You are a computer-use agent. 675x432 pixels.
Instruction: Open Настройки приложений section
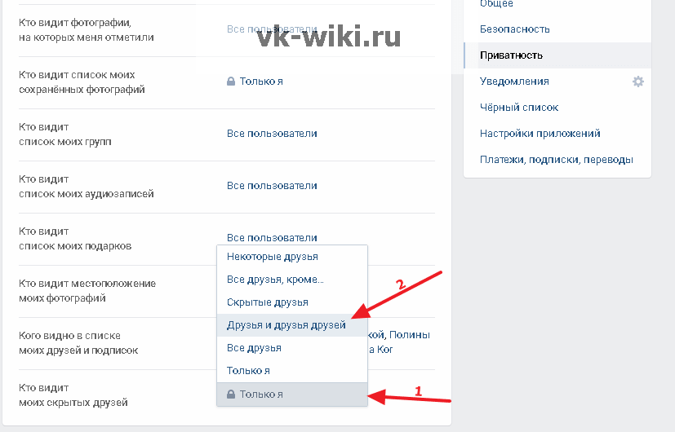point(540,133)
